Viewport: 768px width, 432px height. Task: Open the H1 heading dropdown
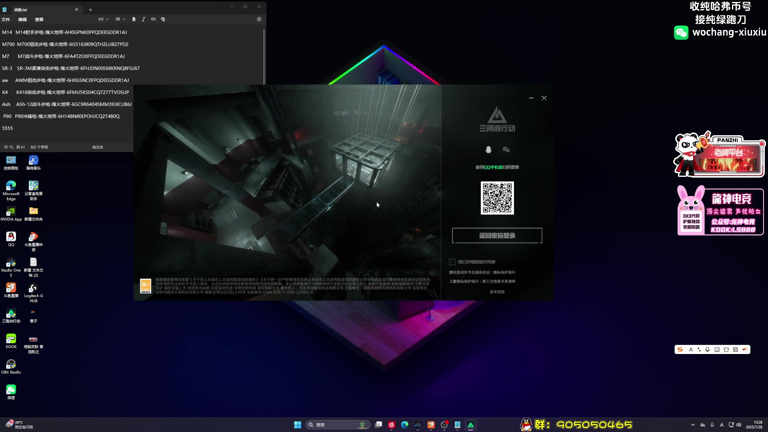tap(103, 19)
